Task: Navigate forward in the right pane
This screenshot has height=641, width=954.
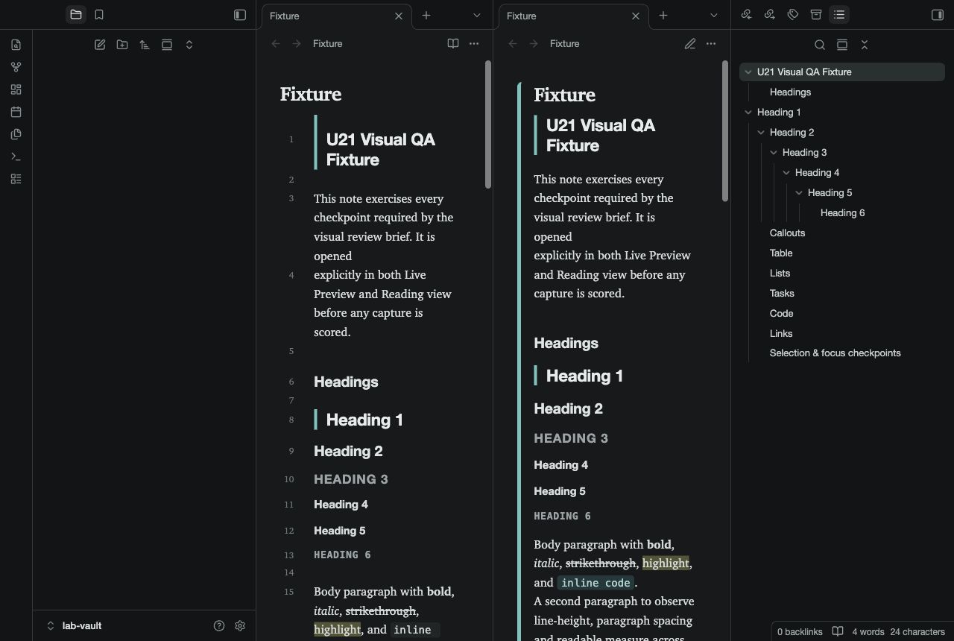Action: coord(534,43)
